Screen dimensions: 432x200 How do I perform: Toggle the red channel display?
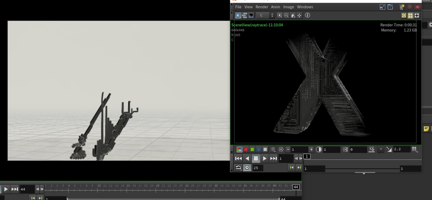point(246,149)
